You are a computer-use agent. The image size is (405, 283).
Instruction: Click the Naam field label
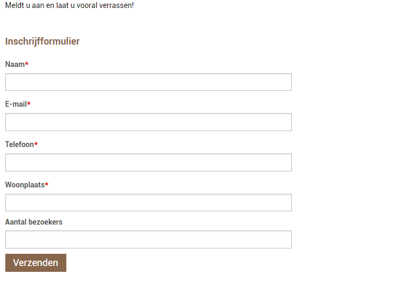click(15, 64)
